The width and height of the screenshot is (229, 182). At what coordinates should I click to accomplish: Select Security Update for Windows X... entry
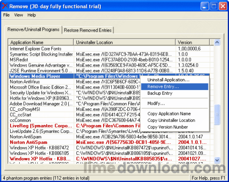point(40,93)
